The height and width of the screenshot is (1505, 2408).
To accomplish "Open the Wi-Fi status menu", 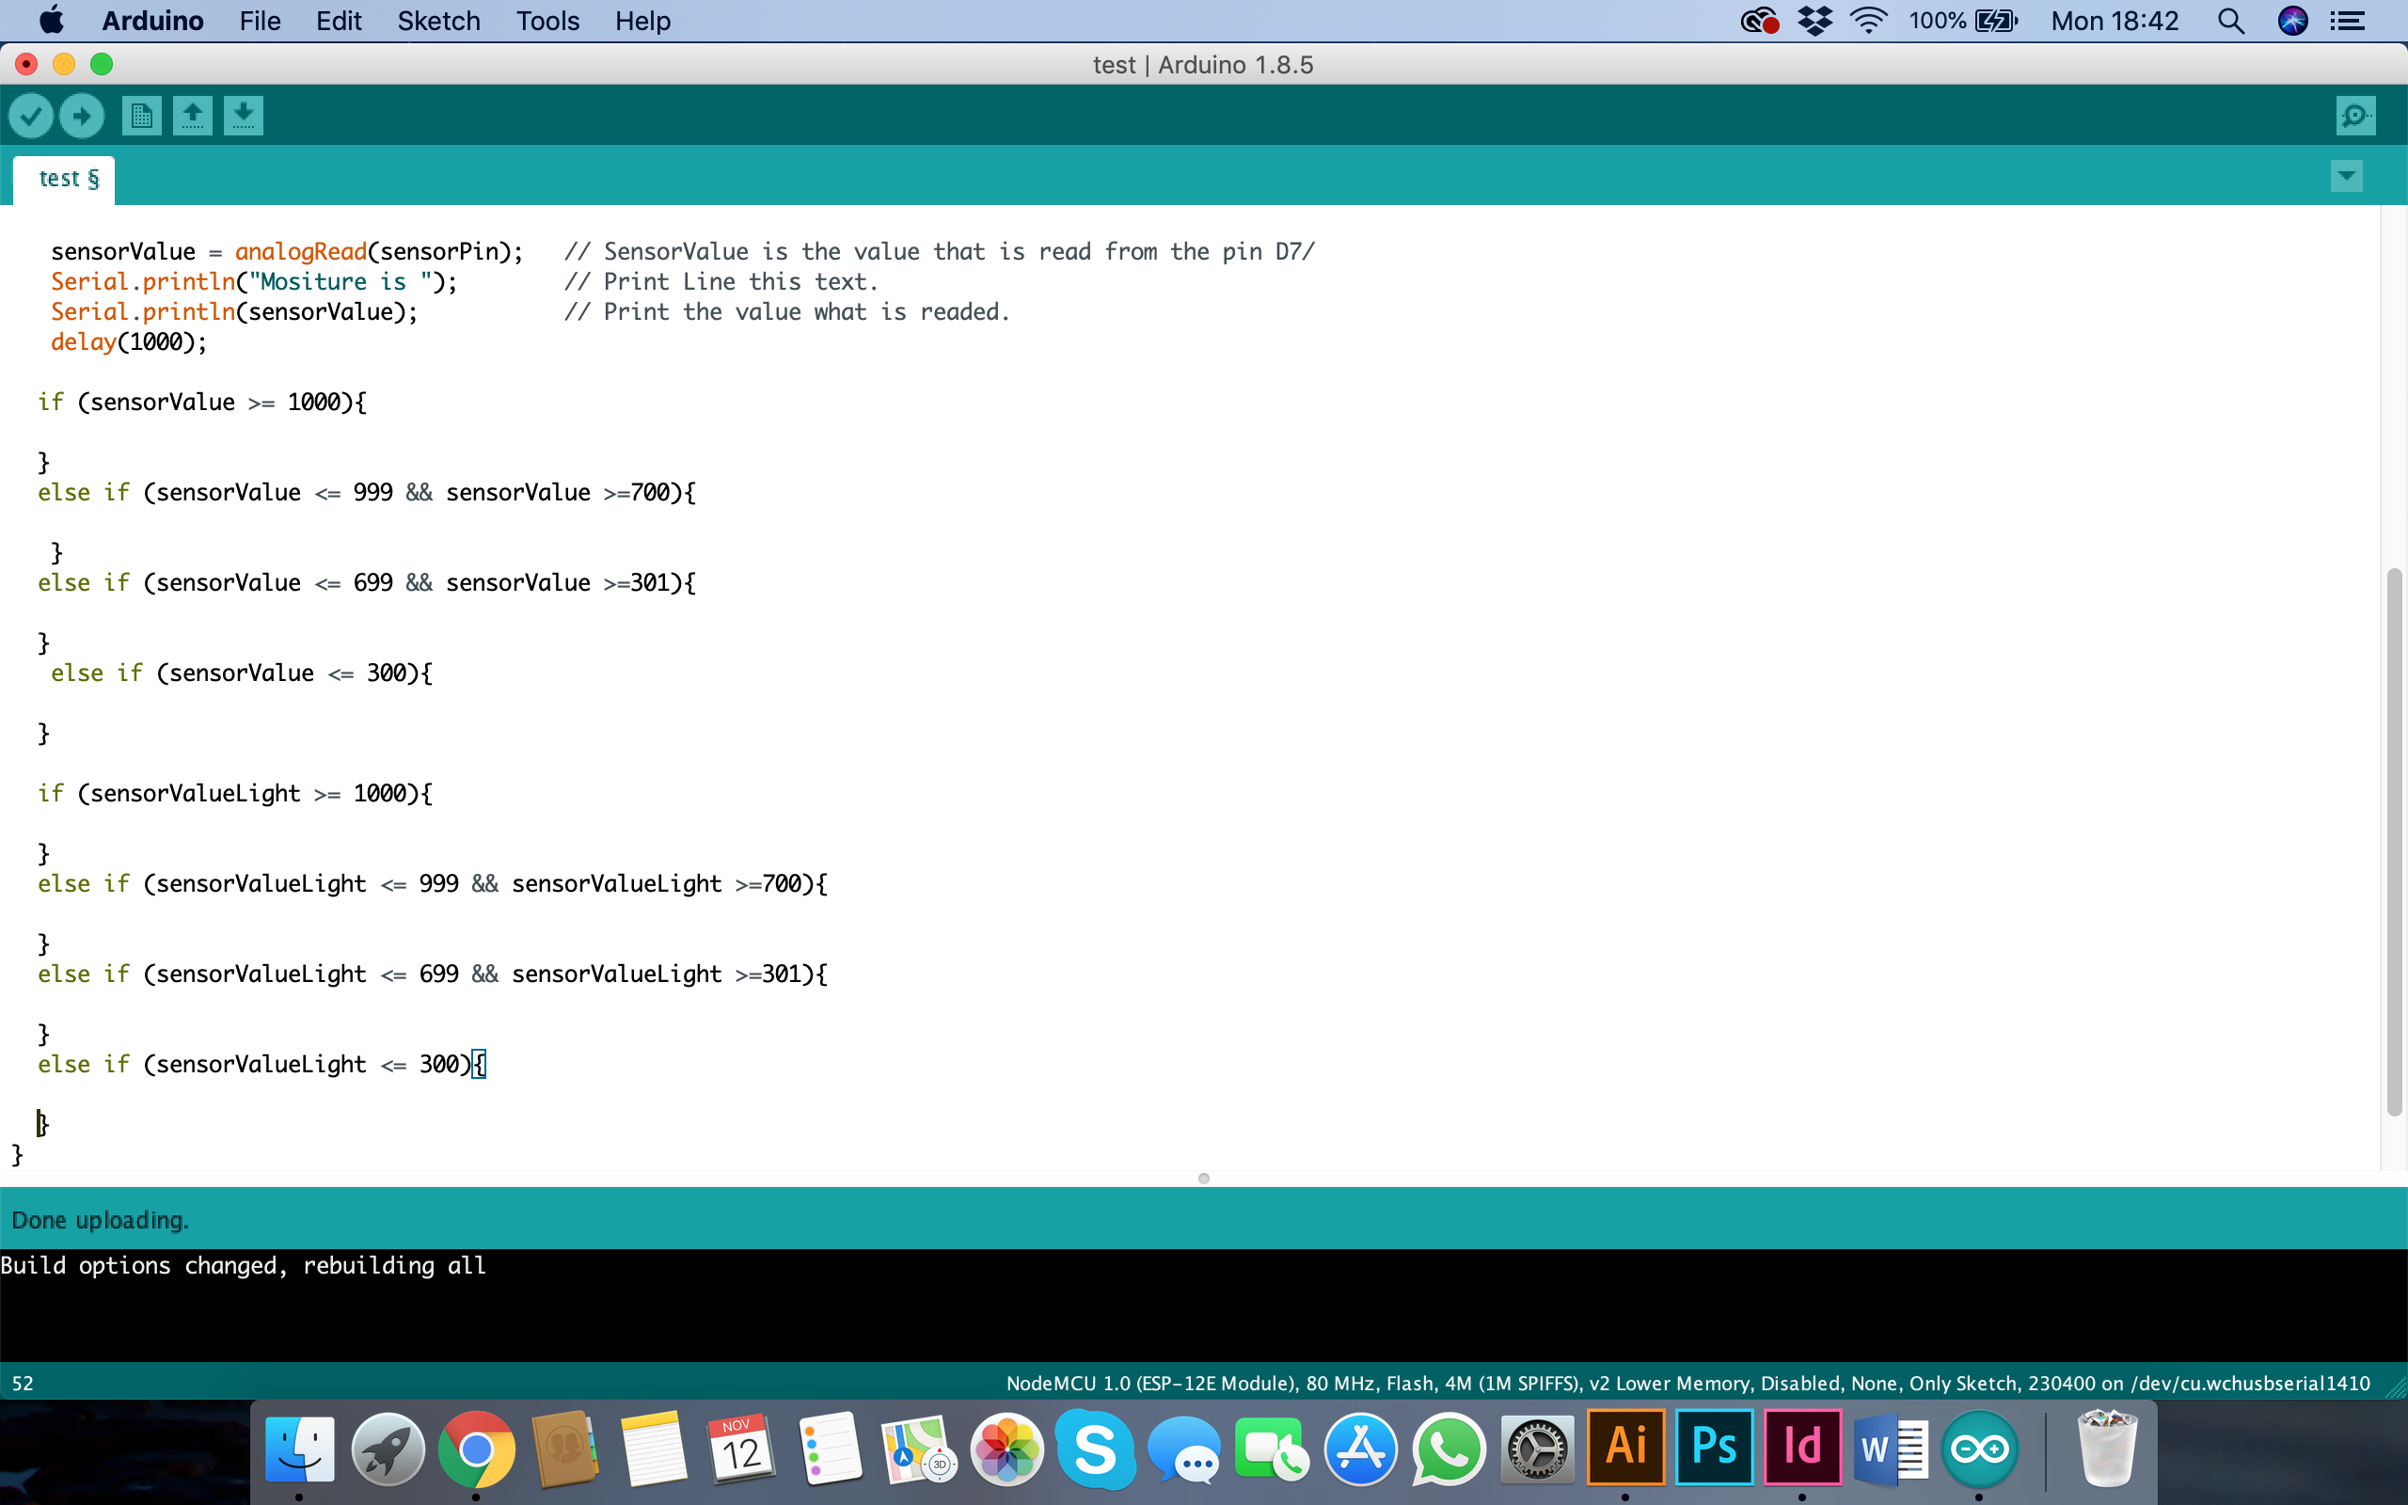I will pos(1868,21).
